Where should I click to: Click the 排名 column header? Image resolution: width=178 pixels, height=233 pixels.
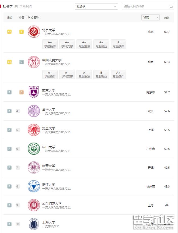coord(22,17)
